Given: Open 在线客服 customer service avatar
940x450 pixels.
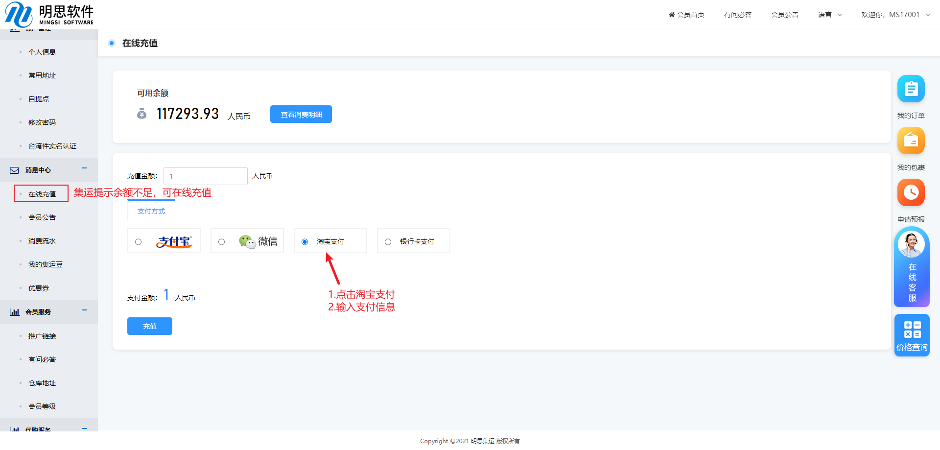Looking at the screenshot, I should [x=911, y=244].
